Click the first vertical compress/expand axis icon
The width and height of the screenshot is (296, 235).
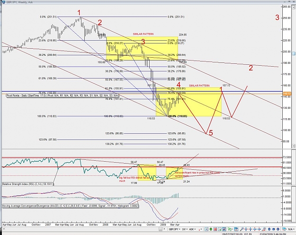point(255,229)
